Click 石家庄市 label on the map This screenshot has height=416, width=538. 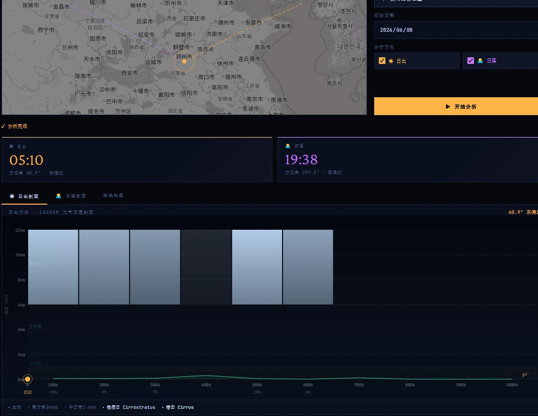pyautogui.click(x=194, y=18)
